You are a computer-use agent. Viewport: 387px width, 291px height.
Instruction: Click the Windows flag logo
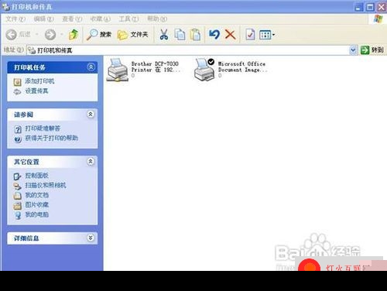tap(378, 19)
